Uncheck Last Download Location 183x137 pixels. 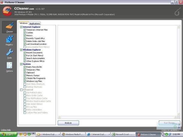click(25, 44)
